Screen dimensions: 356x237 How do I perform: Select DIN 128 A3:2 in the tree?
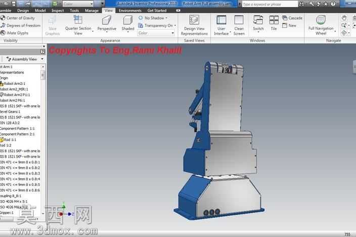10,123
